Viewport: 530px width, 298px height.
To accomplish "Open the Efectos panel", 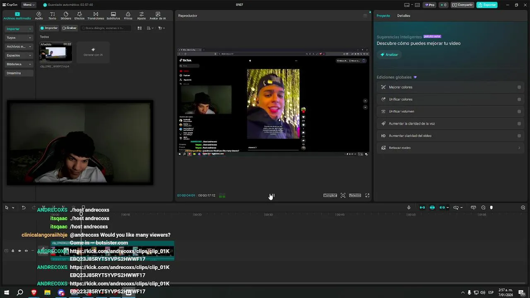I will pos(79,16).
